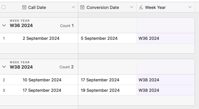The image size is (199, 109).
Task: Click the Conversion Date calendar field icon
Action: coord(82,7)
